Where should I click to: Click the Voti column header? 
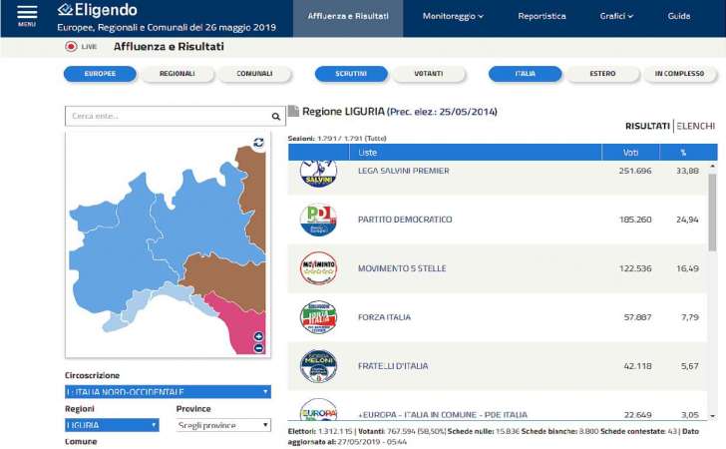click(630, 153)
